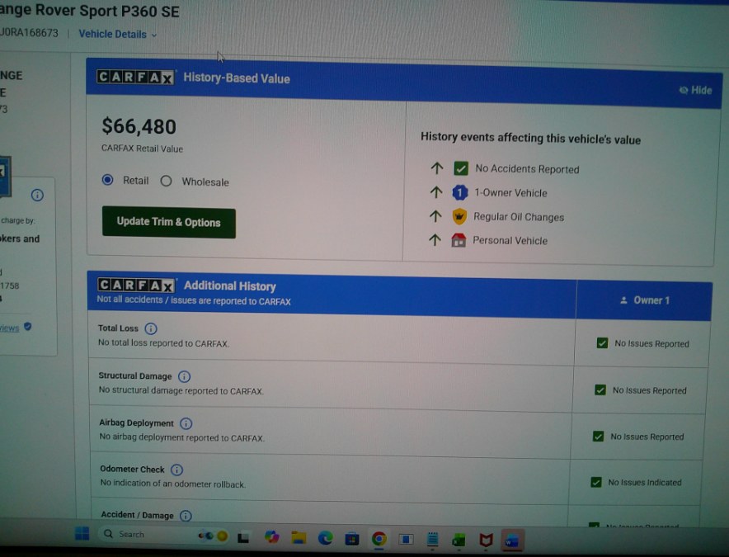Hide the History-Based Value panel
This screenshot has width=729, height=557.
point(695,90)
